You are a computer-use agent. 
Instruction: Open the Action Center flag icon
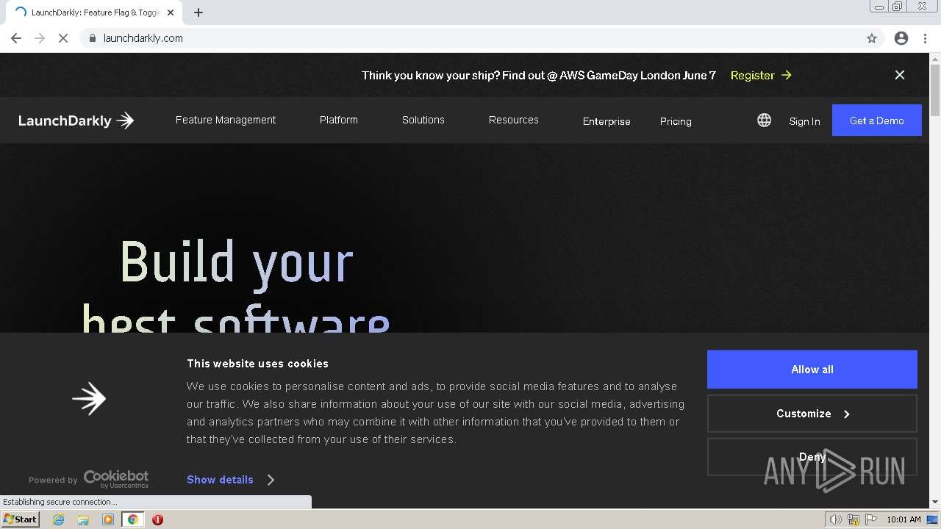click(x=871, y=519)
